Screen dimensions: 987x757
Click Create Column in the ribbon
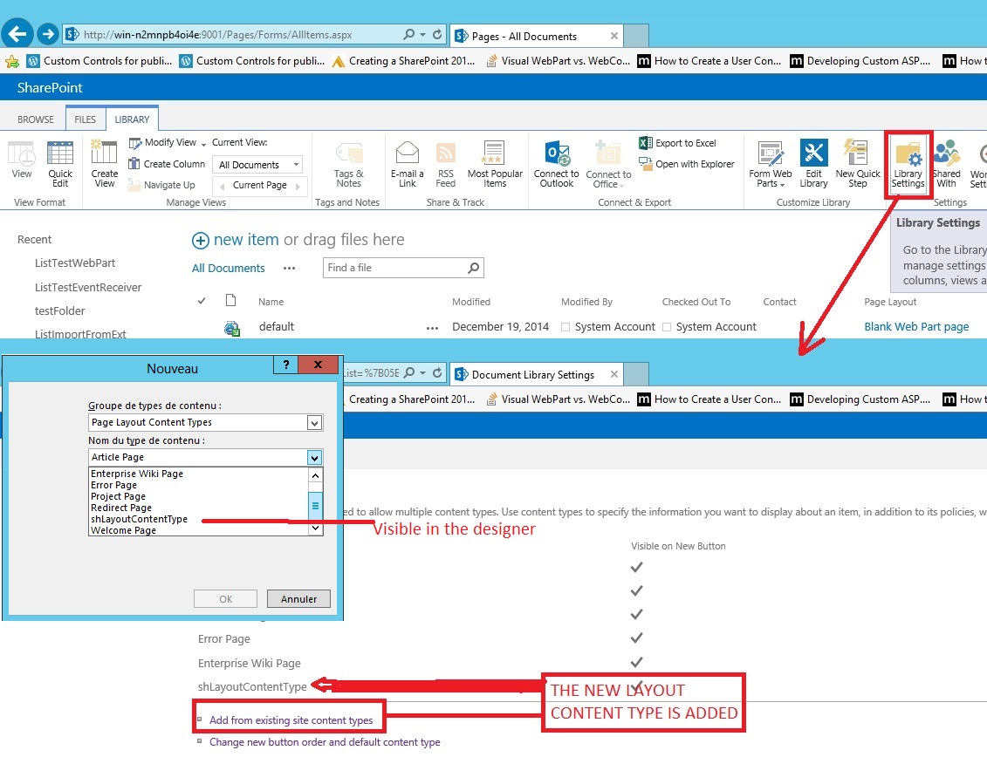(x=167, y=164)
